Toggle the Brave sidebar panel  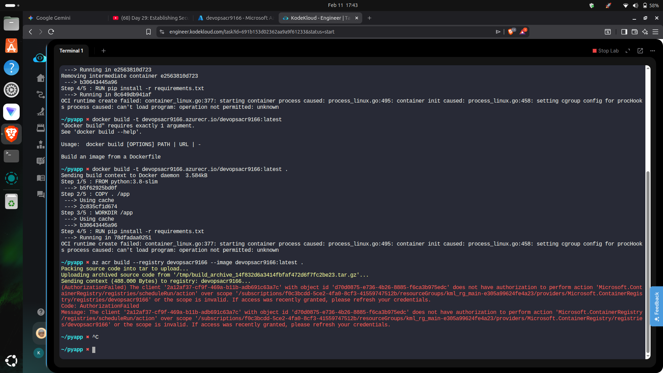coord(624,32)
